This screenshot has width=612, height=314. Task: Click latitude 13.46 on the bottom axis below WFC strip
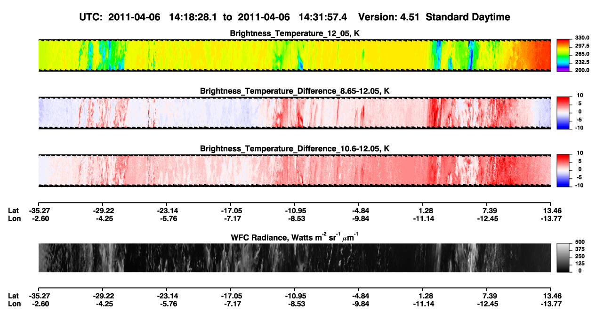point(551,296)
